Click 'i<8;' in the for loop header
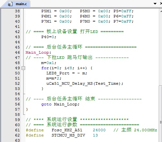This screenshot has height=142, width=162. (x=69, y=68)
